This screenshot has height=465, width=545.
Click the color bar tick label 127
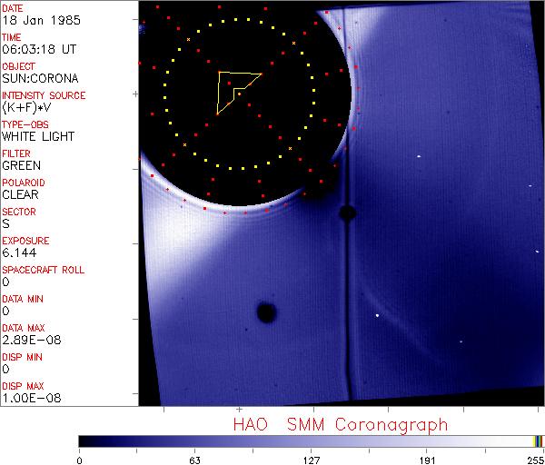click(x=311, y=459)
